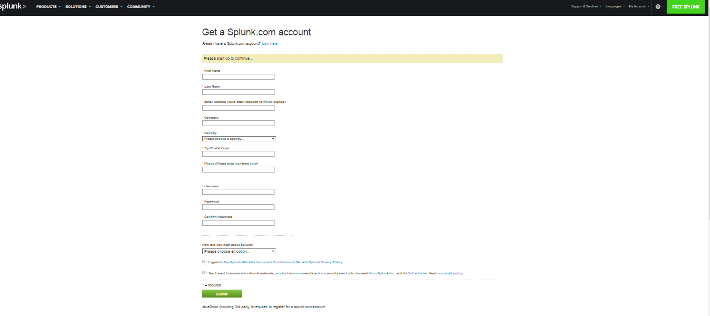Expand the My Account dropdown
710x316 pixels.
[x=639, y=6]
